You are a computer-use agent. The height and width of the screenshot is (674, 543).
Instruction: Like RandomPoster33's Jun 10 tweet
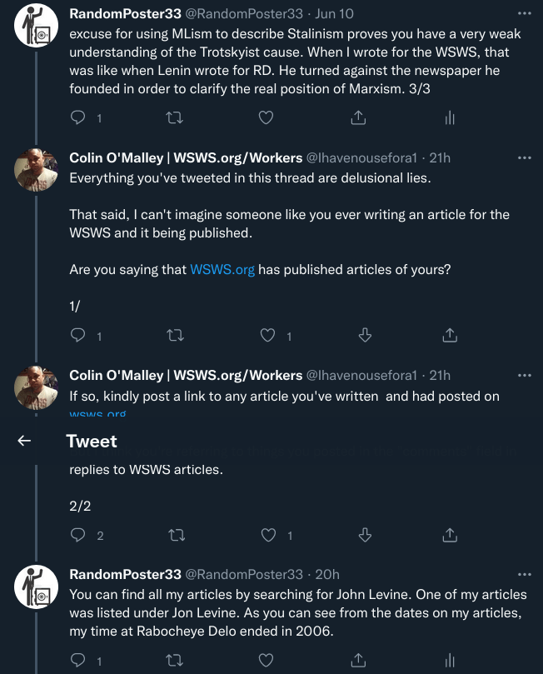266,118
